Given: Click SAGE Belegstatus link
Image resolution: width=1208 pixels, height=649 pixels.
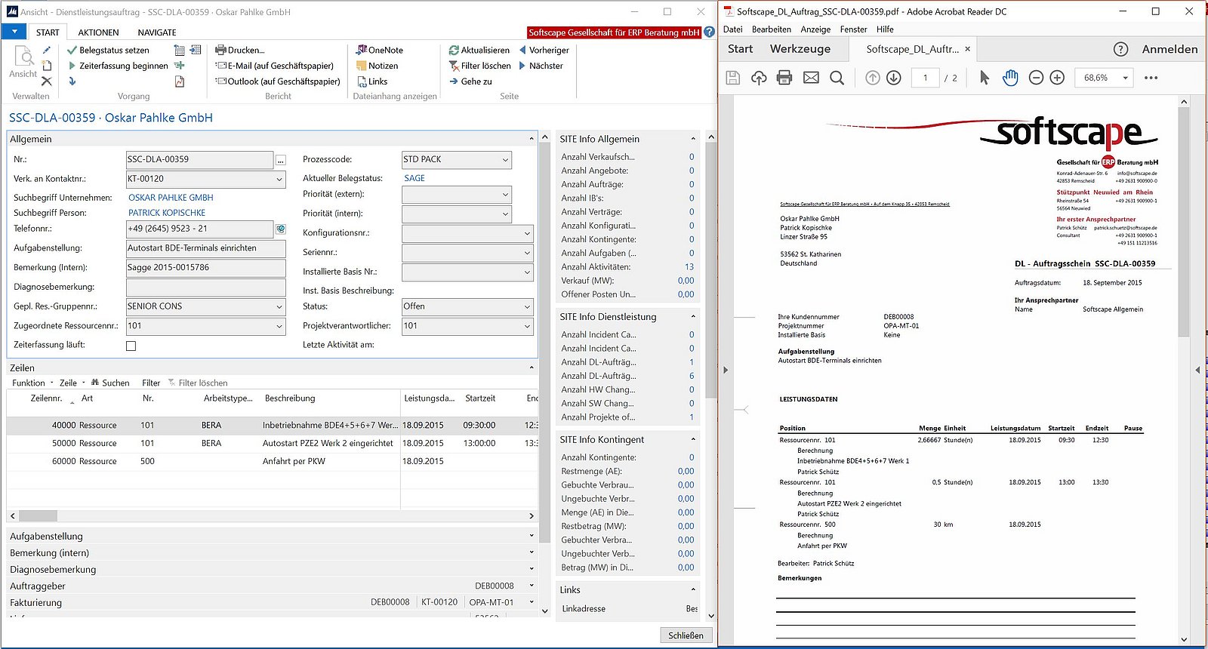Looking at the screenshot, I should [414, 178].
